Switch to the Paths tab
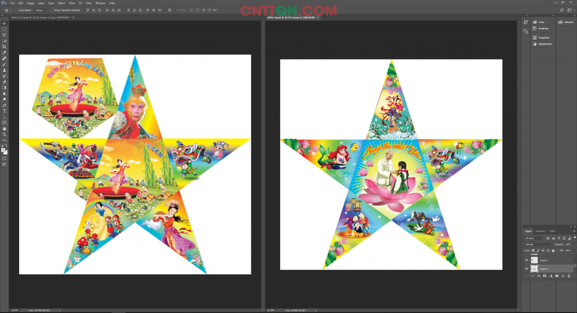 point(552,231)
